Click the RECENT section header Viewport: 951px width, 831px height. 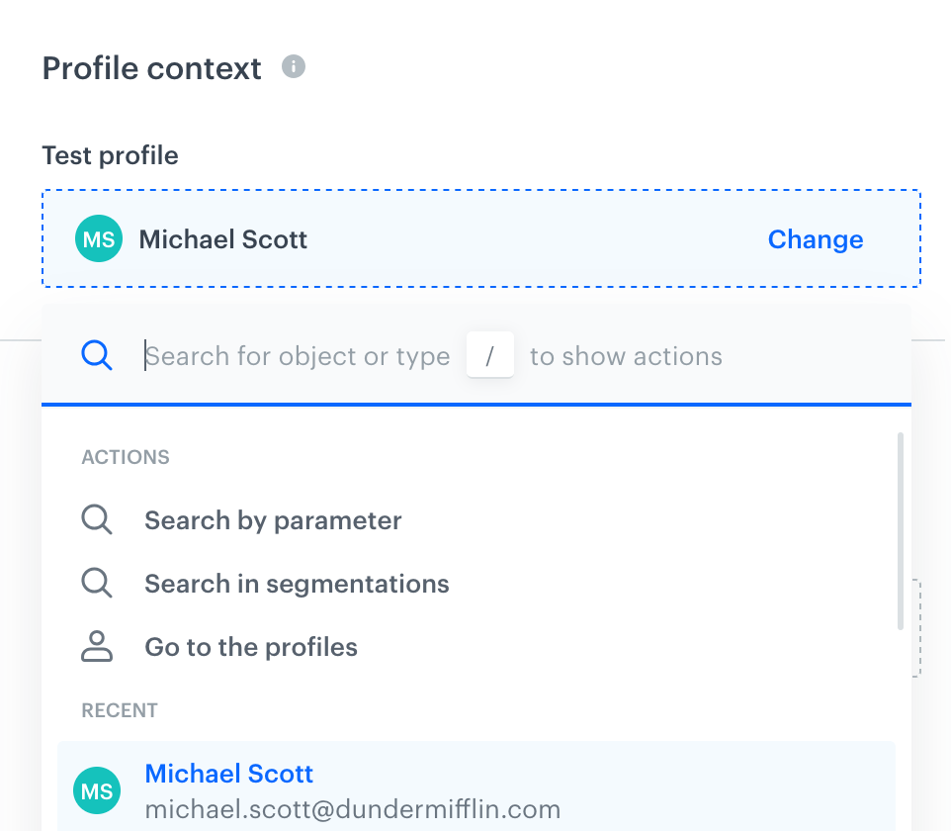pos(120,710)
